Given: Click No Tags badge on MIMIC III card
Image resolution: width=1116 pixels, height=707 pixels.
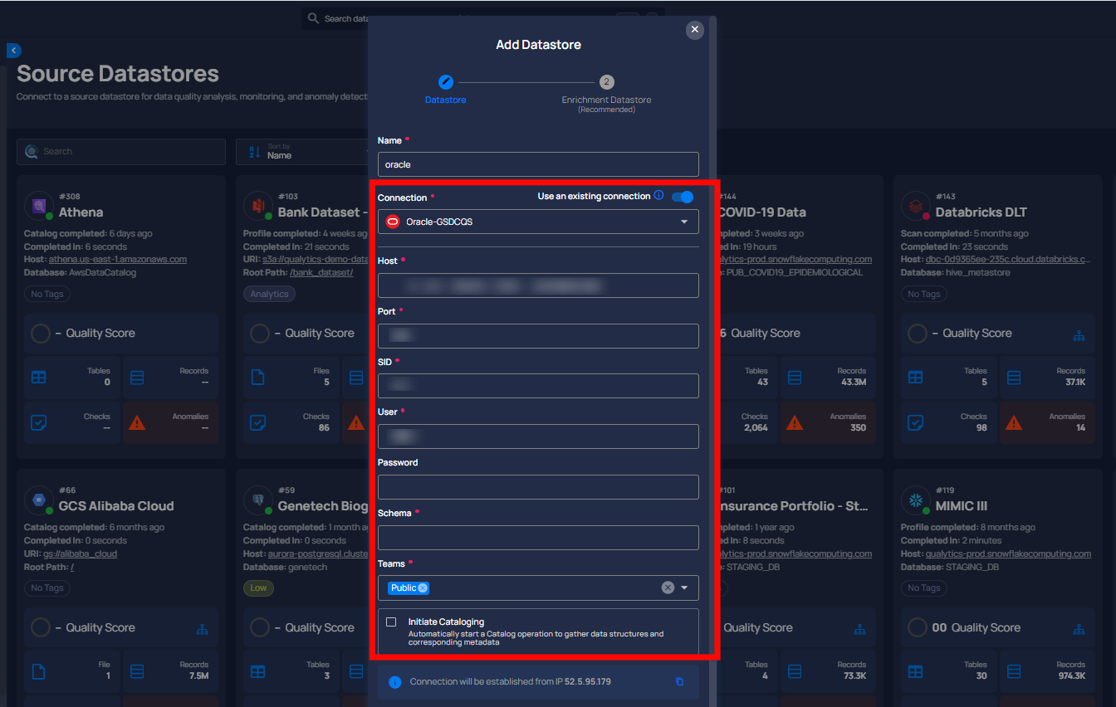Looking at the screenshot, I should click(924, 588).
